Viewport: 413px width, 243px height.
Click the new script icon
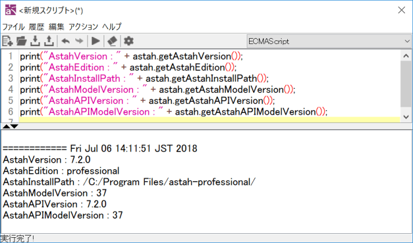(8, 41)
